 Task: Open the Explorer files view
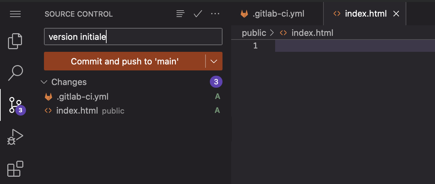tap(15, 41)
